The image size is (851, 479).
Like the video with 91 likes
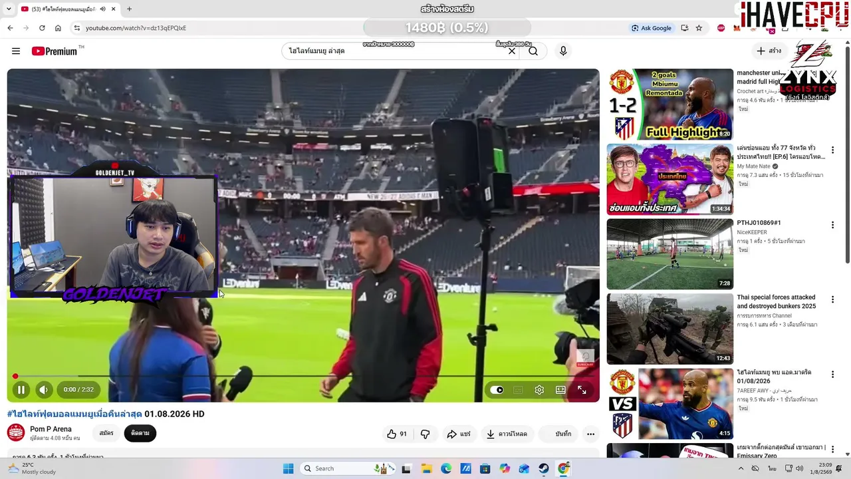pos(397,434)
